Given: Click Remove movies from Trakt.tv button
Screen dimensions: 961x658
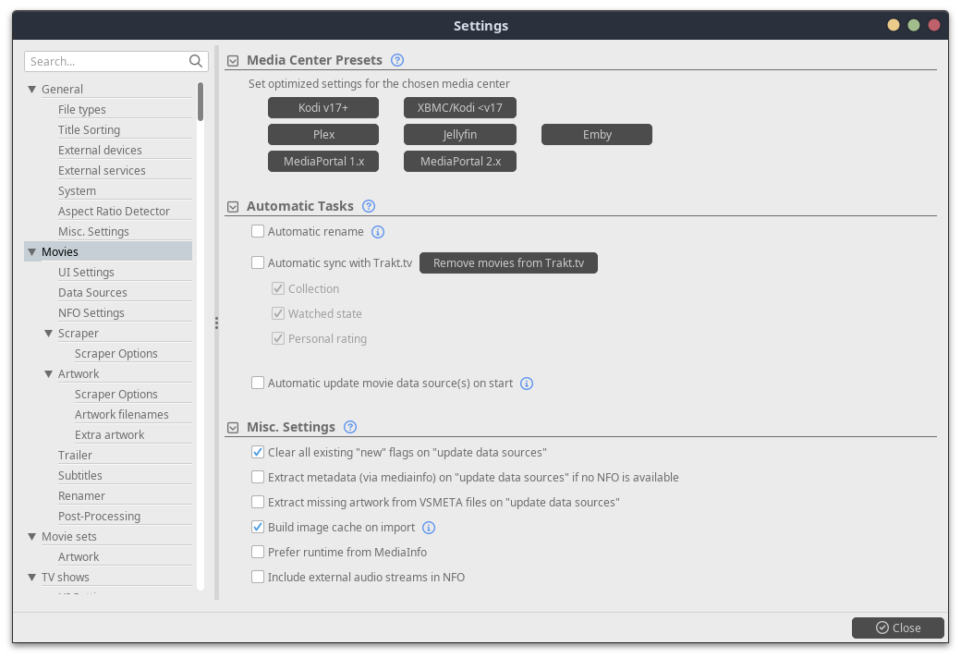Looking at the screenshot, I should coord(508,263).
